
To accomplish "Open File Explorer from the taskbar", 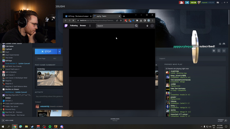I will [x=26, y=126].
